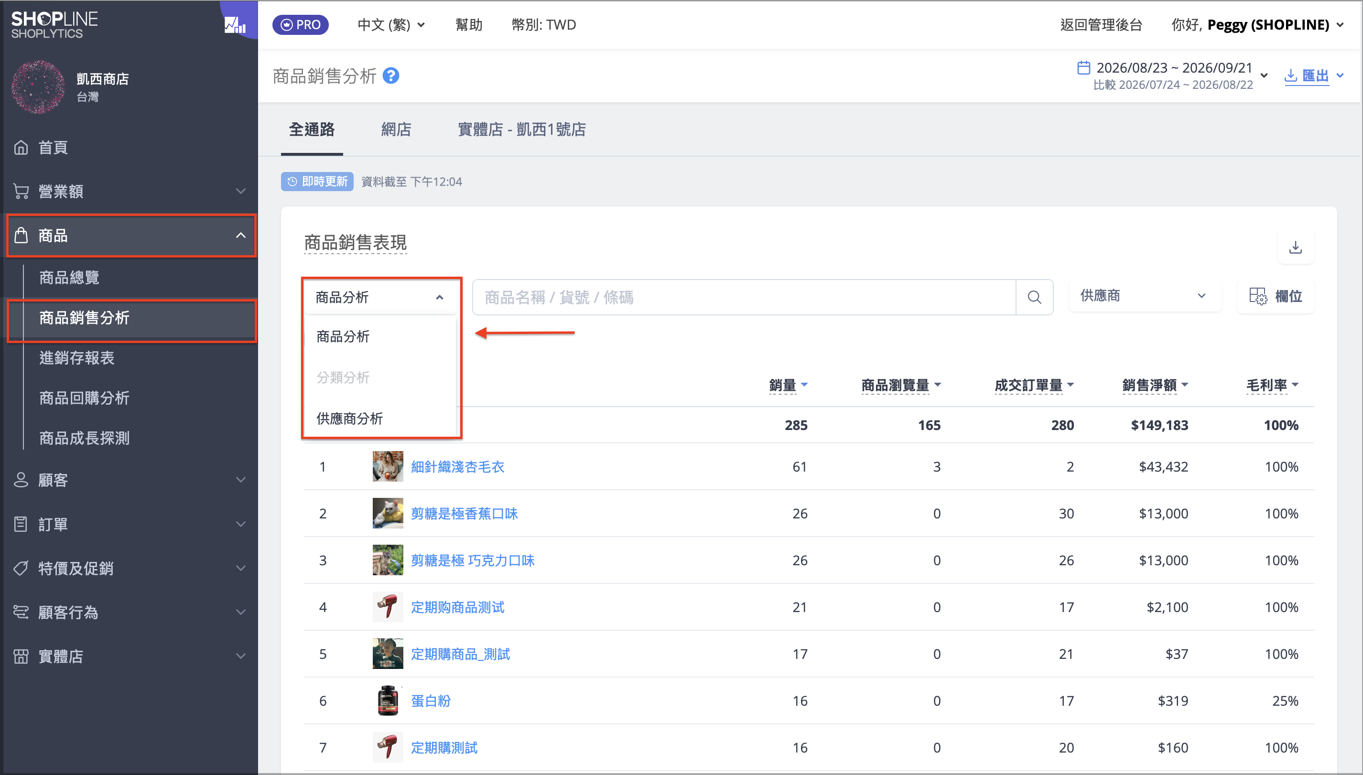The image size is (1363, 775).
Task: Click the 顧客 person icon
Action: (x=21, y=480)
